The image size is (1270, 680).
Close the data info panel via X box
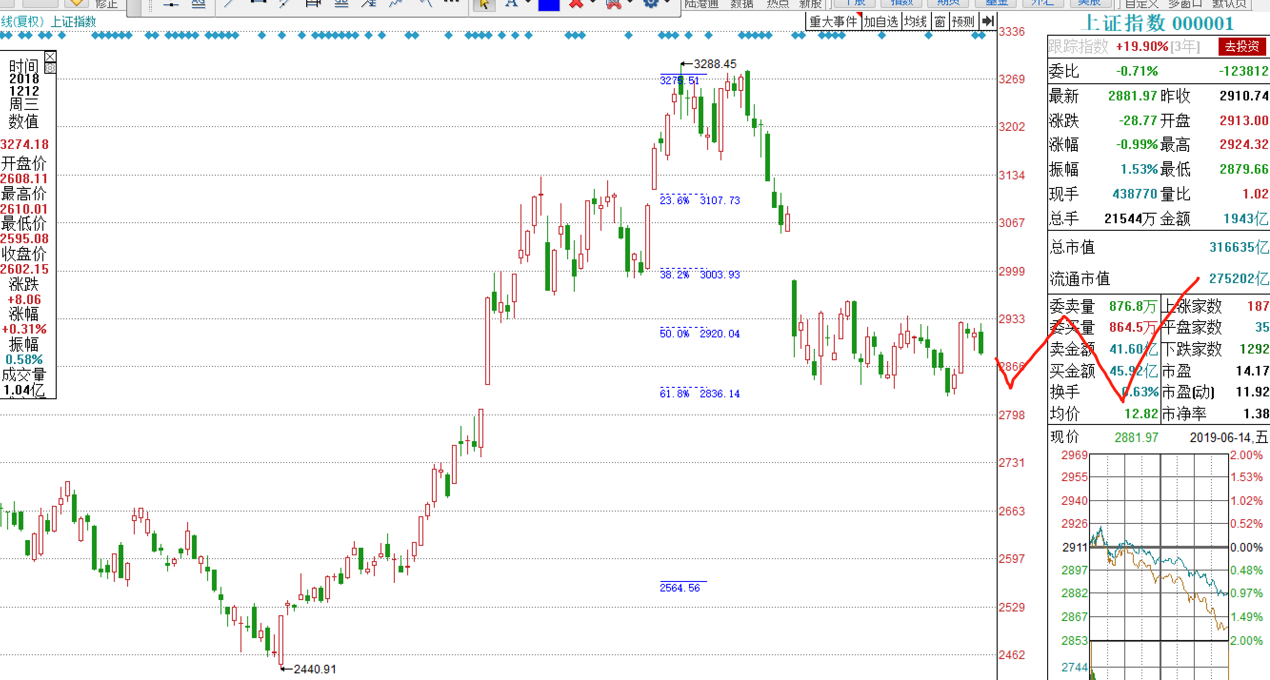click(50, 56)
